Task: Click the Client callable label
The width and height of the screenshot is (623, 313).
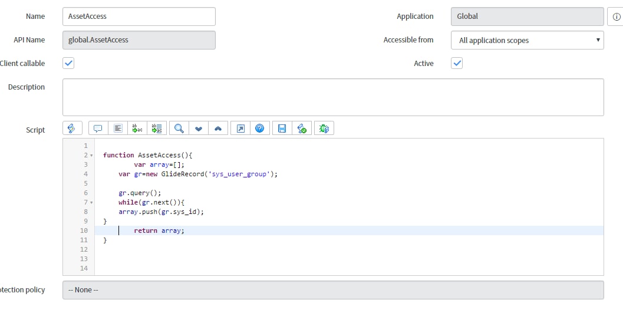Action: [x=22, y=64]
